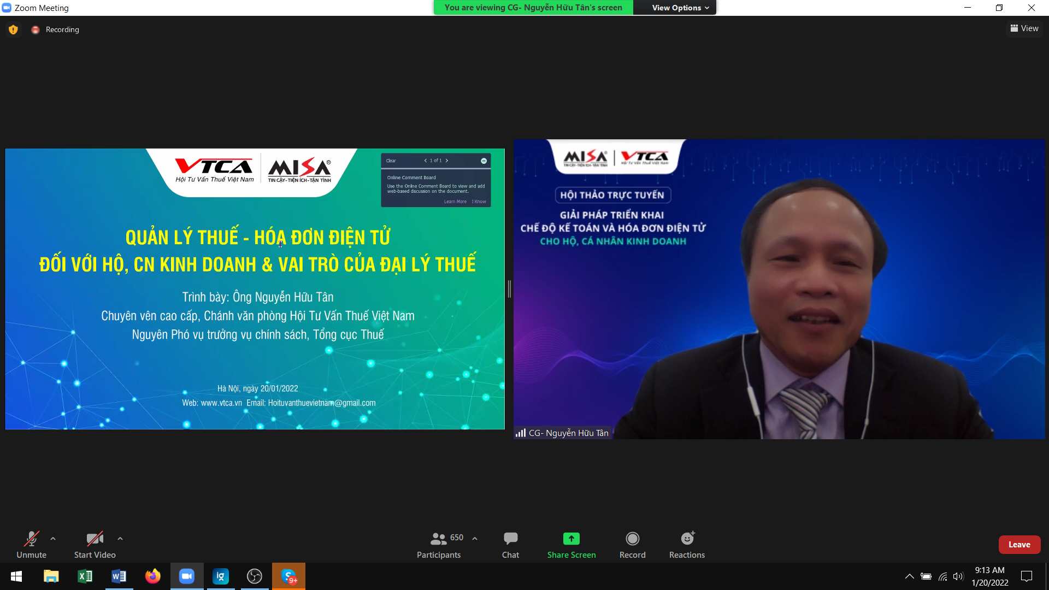The height and width of the screenshot is (590, 1049).
Task: Minimize the Online Comment Board panel
Action: click(484, 161)
